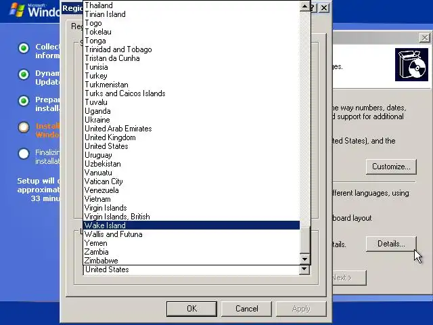Select Uzbekistan in the list
Viewport: 433px width, 325px height.
click(x=191, y=164)
